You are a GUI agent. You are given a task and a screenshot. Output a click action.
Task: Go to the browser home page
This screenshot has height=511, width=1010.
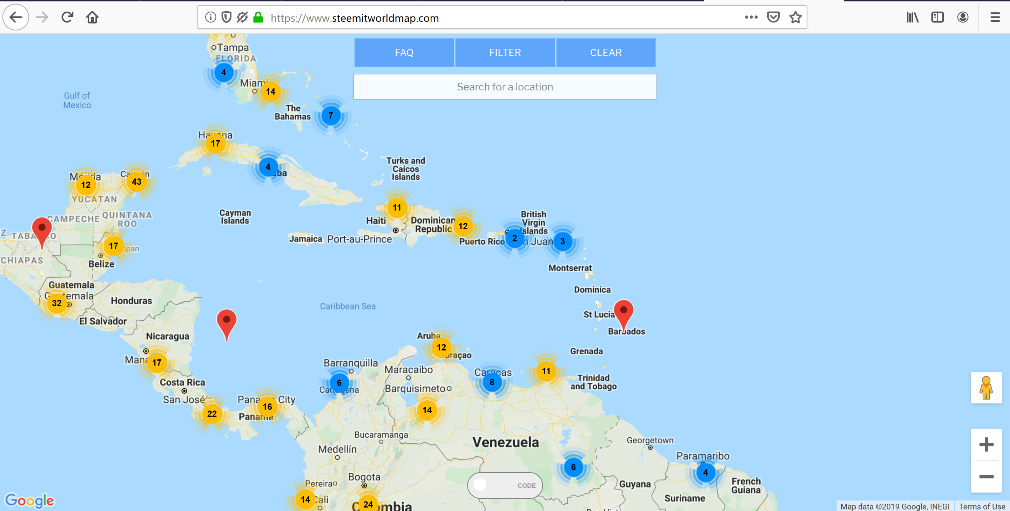93,17
